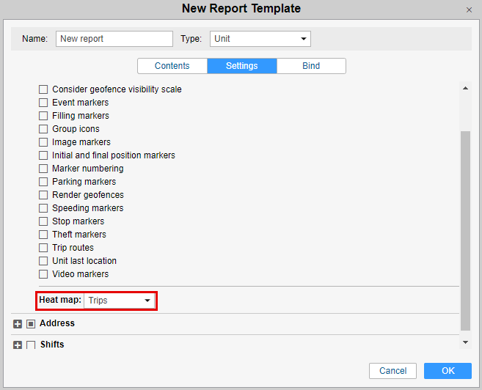Expand the Shifts section plus icon
The width and height of the screenshot is (482, 390).
coord(18,345)
